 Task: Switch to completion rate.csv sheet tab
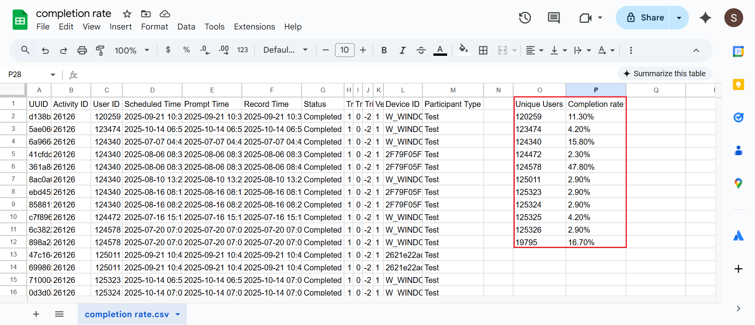coord(127,314)
